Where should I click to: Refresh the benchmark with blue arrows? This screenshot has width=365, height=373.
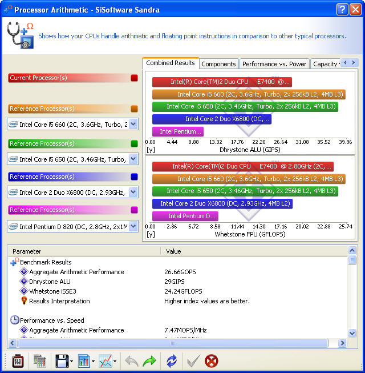[x=172, y=361]
